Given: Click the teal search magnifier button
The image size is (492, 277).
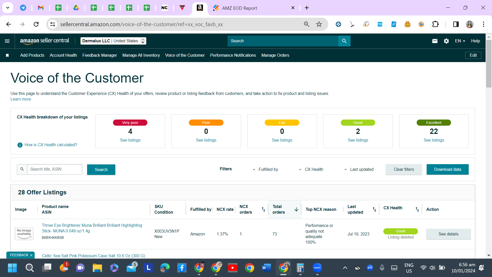Looking at the screenshot, I should [x=344, y=41].
